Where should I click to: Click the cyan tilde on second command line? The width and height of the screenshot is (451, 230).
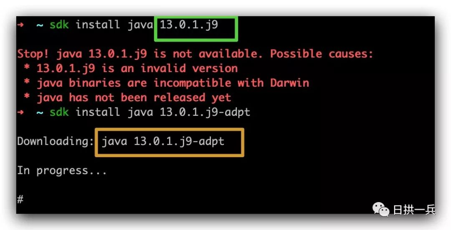point(40,112)
